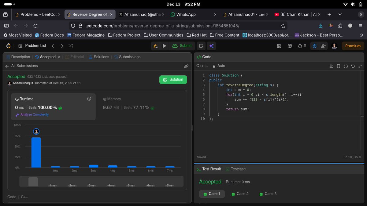Viewport: 367px width, 206px height.
Task: Open the LeetCode home logo
Action: 9,46
